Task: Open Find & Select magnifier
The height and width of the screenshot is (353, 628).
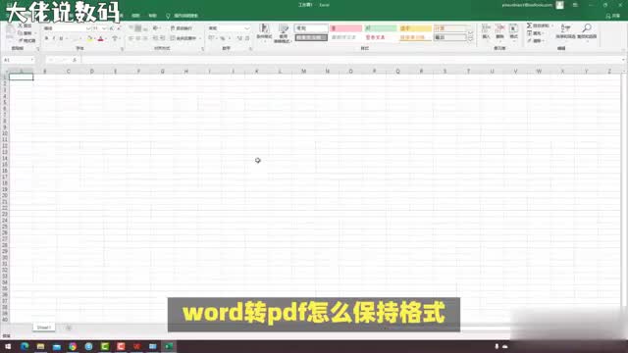Action: (x=587, y=31)
